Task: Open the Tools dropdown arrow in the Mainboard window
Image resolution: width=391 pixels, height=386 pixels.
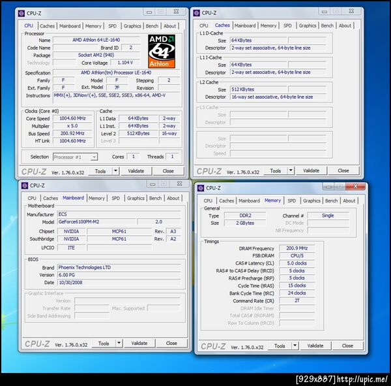Action: point(119,343)
